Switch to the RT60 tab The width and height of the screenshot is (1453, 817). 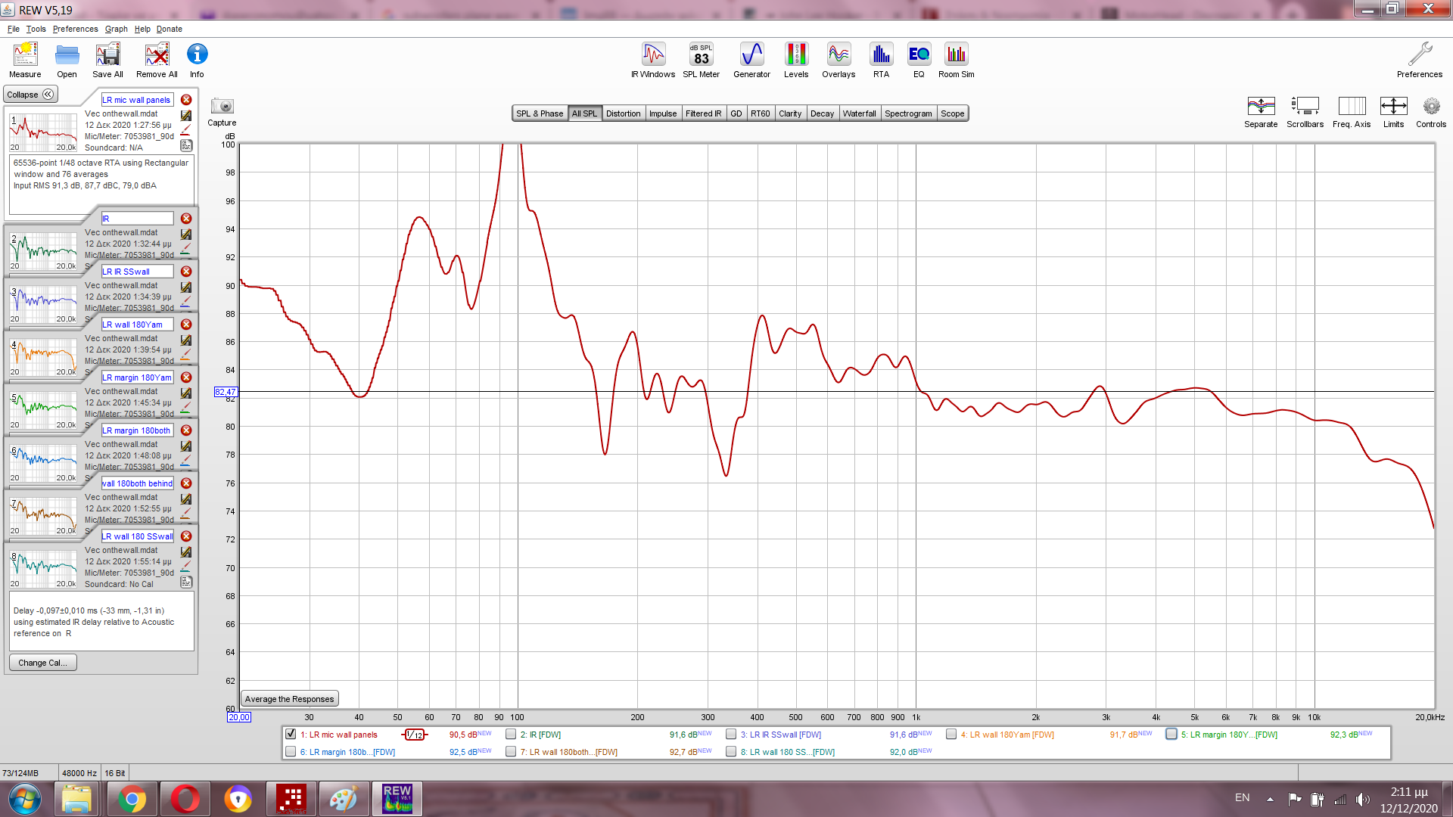tap(760, 113)
